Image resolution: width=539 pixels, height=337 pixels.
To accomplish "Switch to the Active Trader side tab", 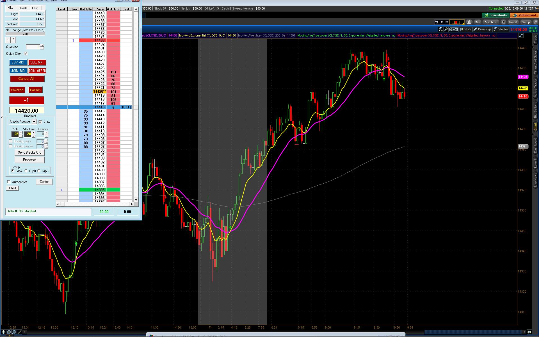I will (535, 88).
